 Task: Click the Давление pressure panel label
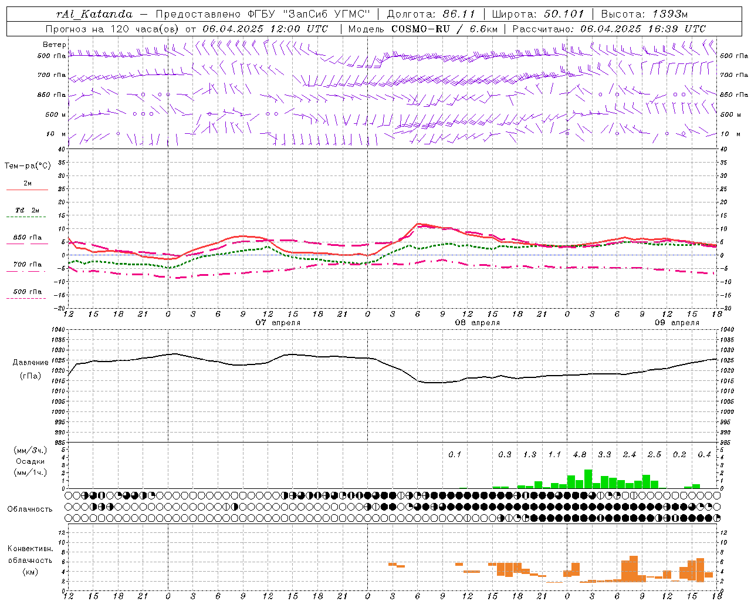[31, 363]
